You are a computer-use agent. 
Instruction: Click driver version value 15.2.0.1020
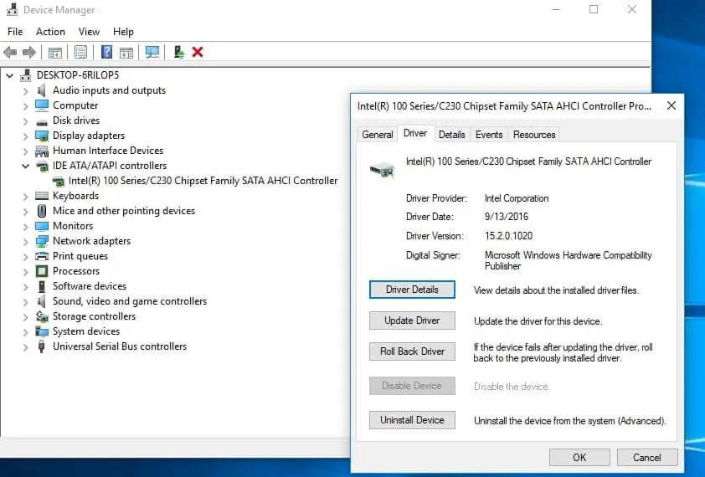tap(508, 236)
